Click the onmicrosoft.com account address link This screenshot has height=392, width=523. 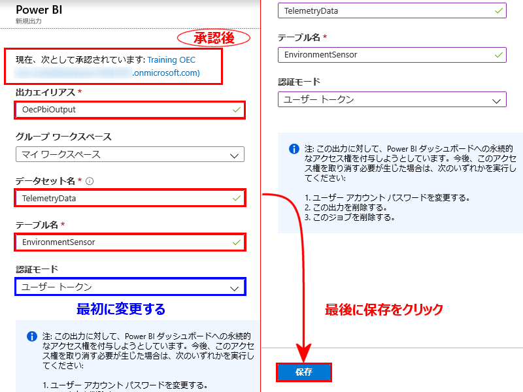[x=165, y=73]
